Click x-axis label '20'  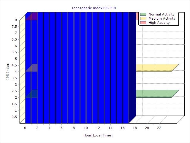[147, 128]
